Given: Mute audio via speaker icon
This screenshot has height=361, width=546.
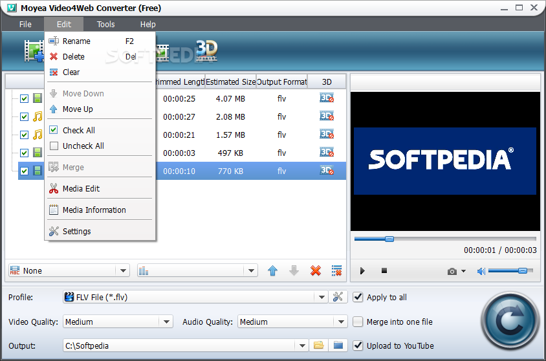Looking at the screenshot, I should point(481,271).
